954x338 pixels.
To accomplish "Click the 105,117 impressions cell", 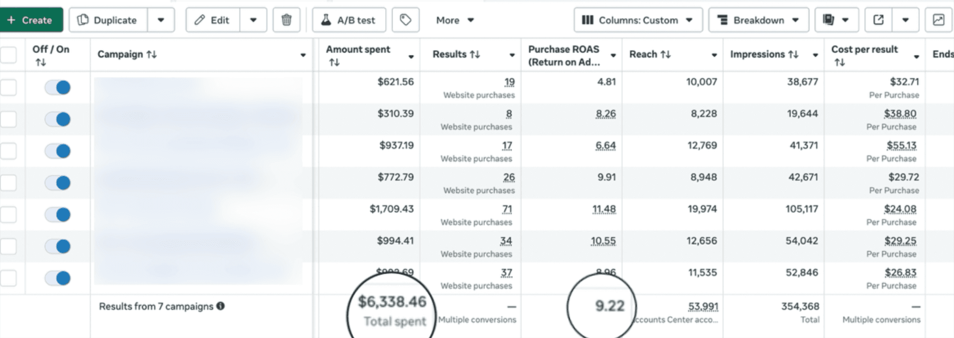I will 802,209.
